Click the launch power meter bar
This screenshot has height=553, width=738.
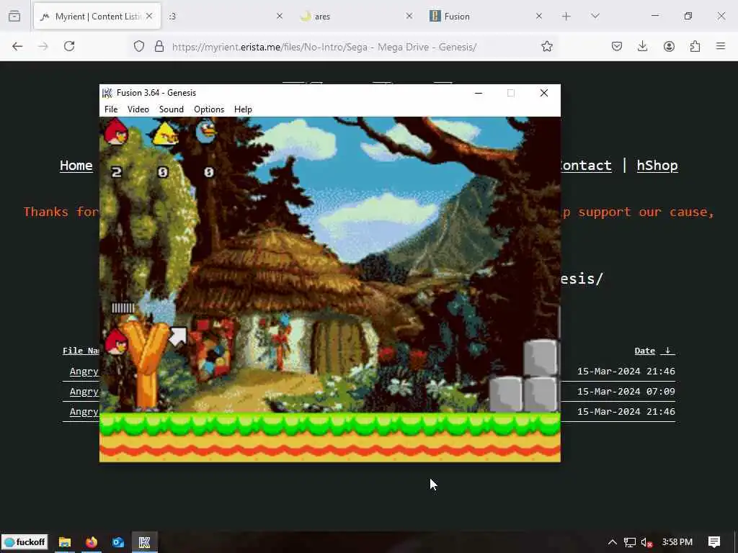tap(123, 308)
